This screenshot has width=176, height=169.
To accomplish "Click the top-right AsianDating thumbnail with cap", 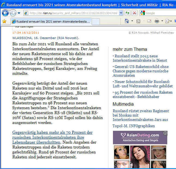I will (x=158, y=152).
